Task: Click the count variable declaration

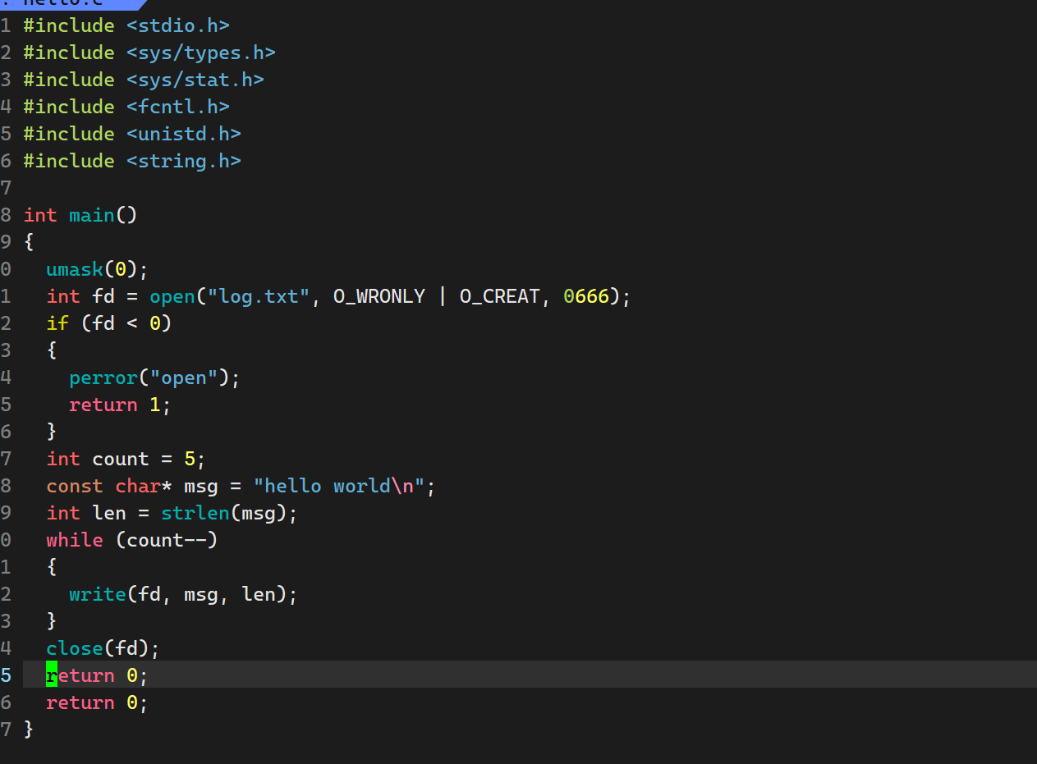Action: pyautogui.click(x=121, y=459)
